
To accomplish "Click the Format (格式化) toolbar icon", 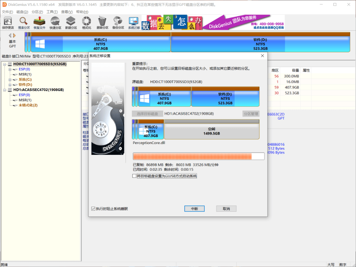I will pos(86,23).
